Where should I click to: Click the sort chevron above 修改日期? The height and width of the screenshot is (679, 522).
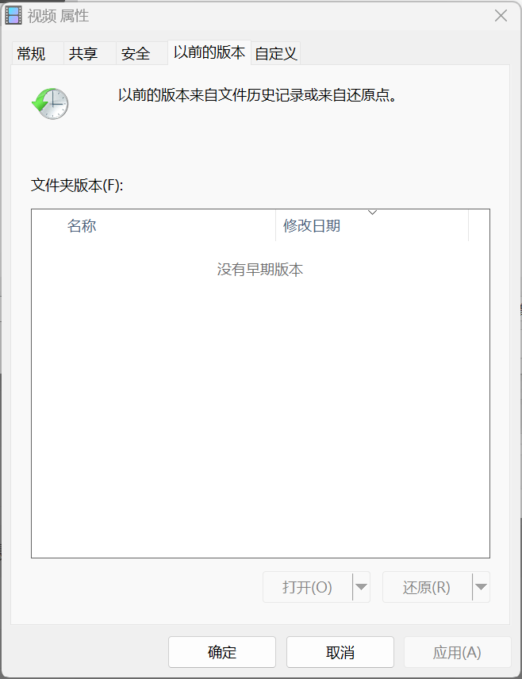click(x=372, y=213)
